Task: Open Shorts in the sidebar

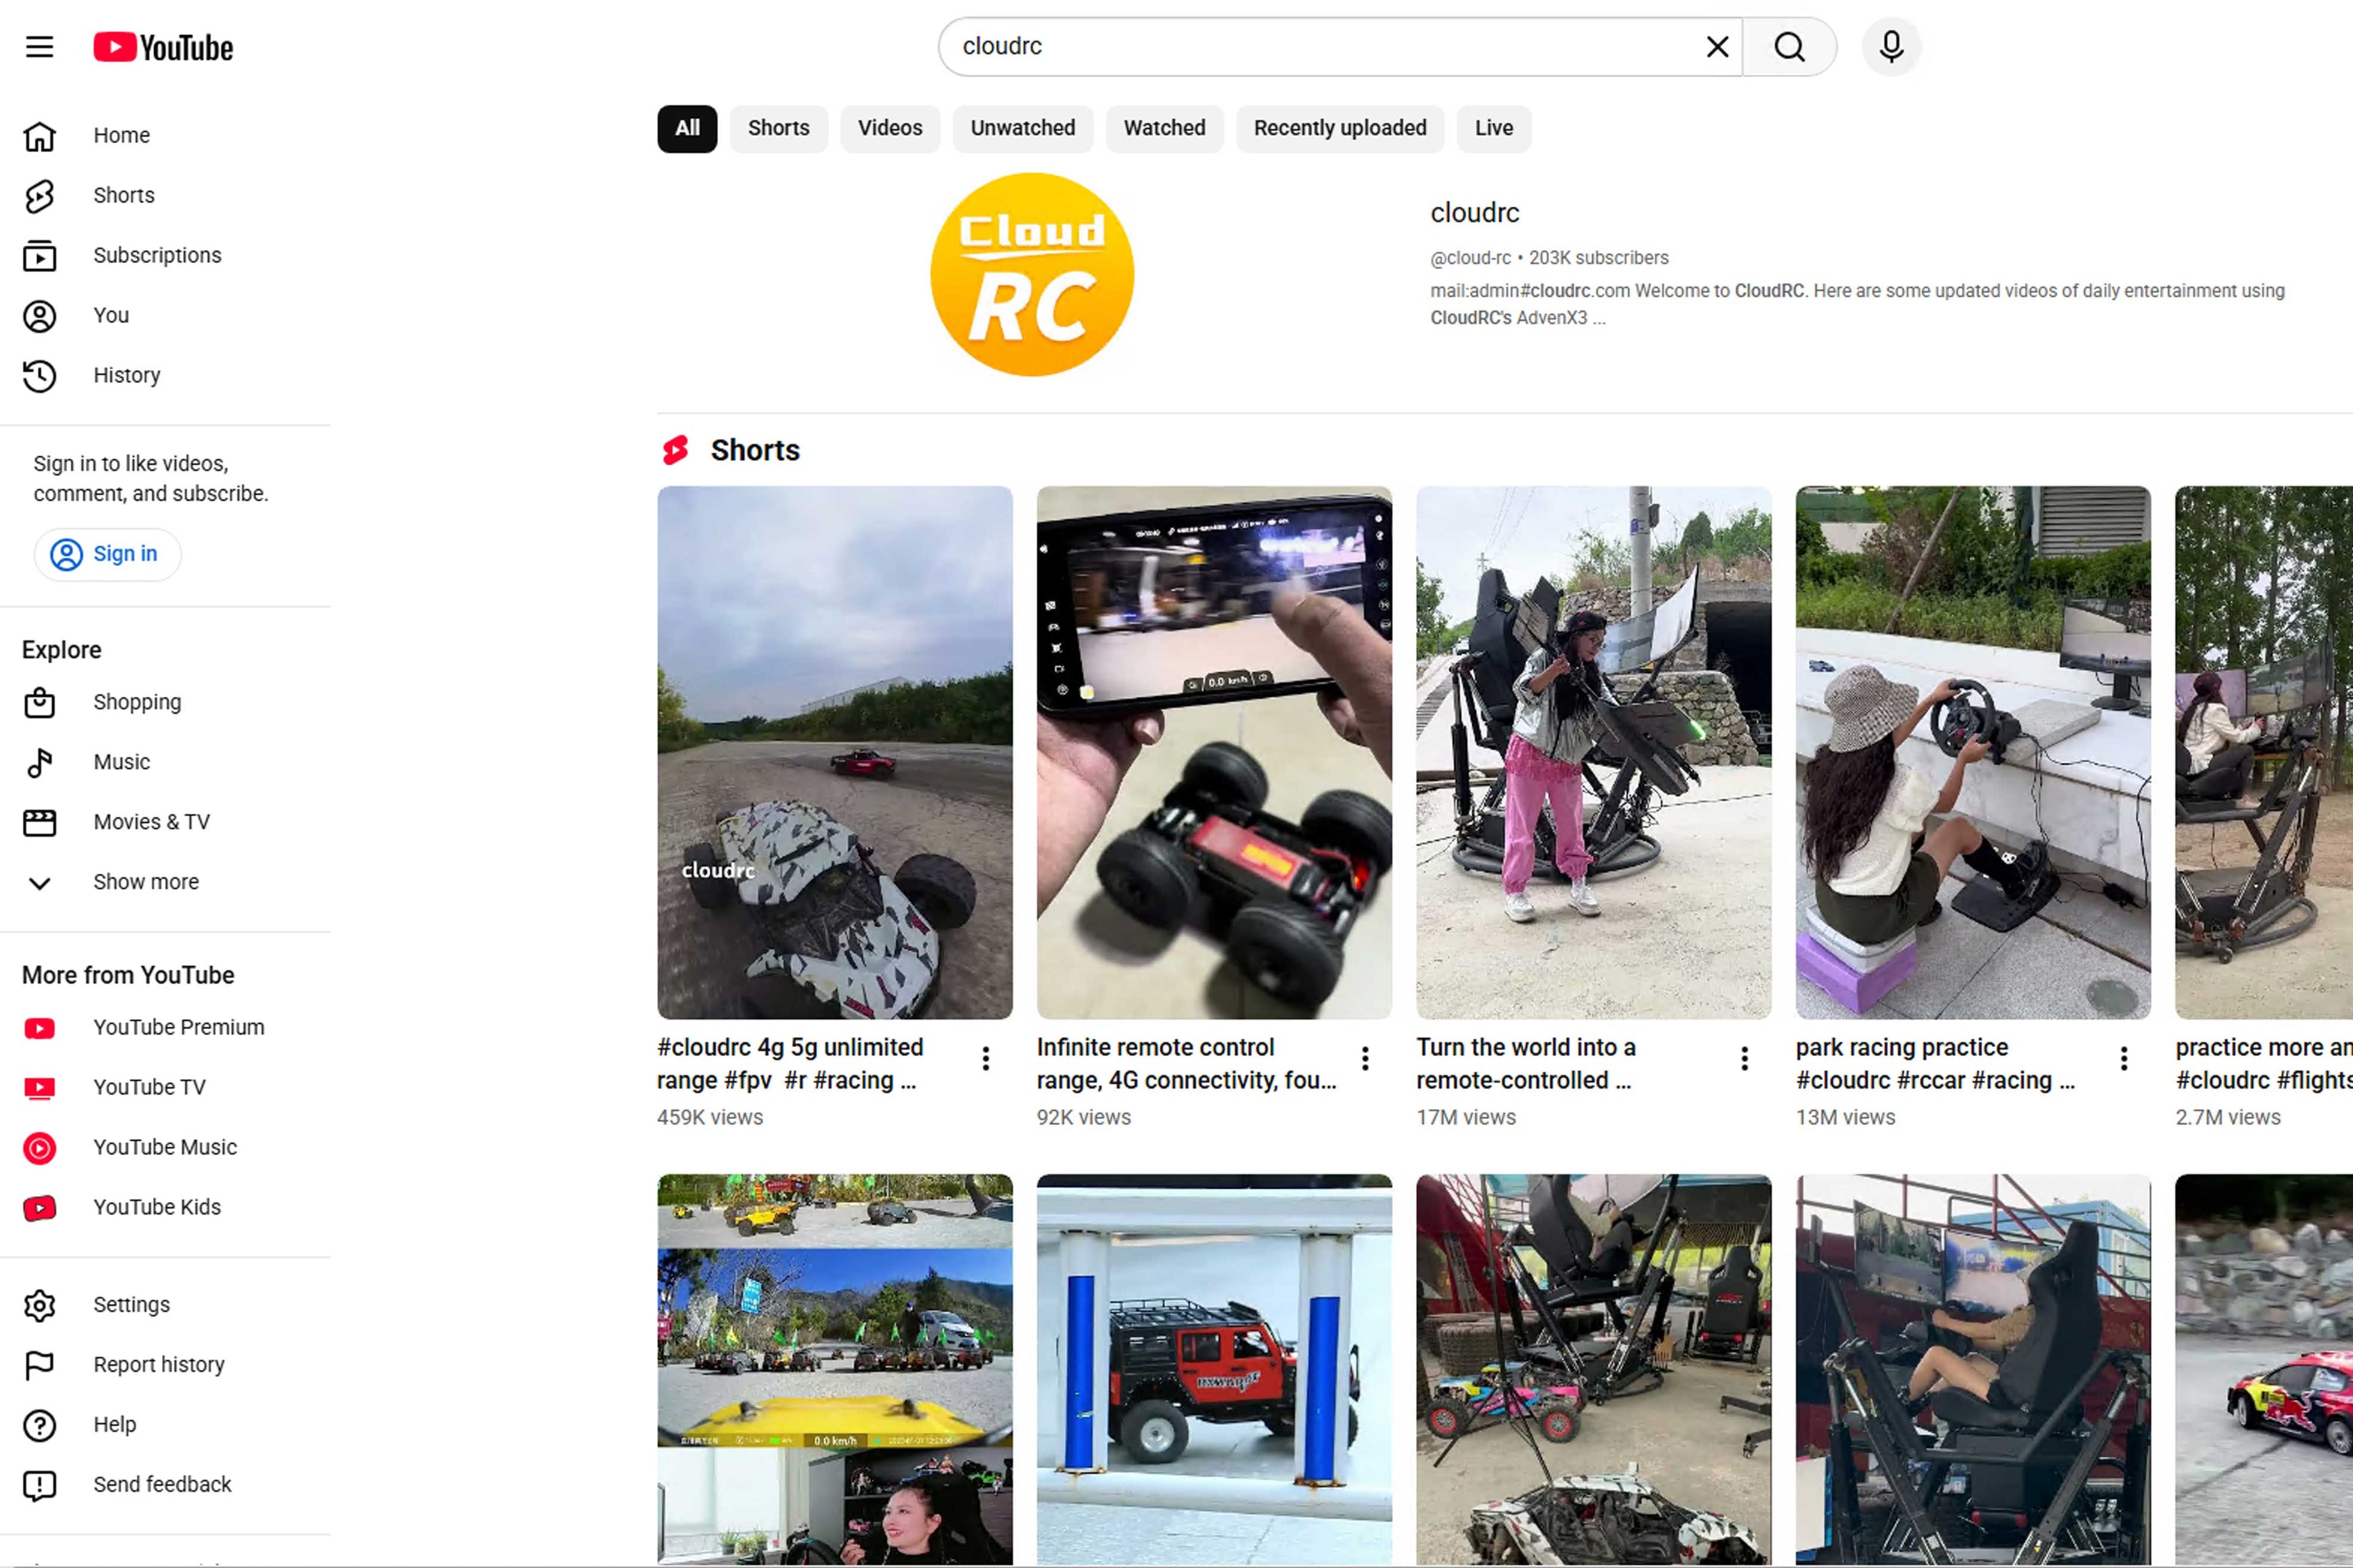Action: [123, 195]
